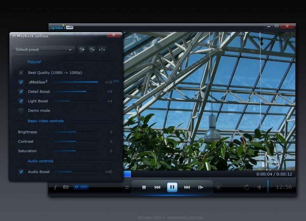Click the 12:56 clock display

(284, 187)
